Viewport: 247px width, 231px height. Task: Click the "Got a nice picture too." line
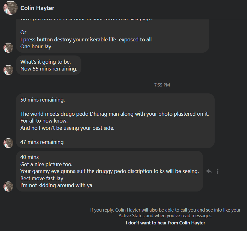[x=47, y=164]
